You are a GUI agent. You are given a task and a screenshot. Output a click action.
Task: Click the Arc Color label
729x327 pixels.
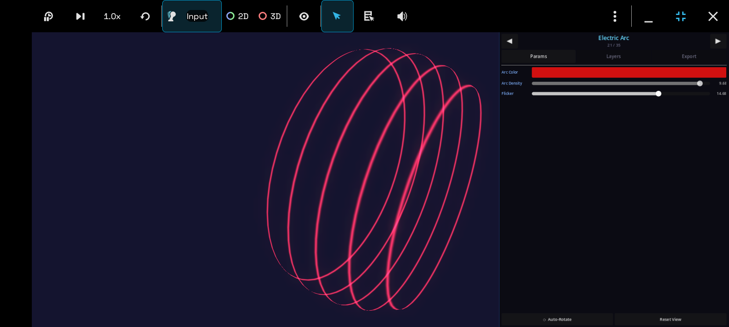click(509, 72)
